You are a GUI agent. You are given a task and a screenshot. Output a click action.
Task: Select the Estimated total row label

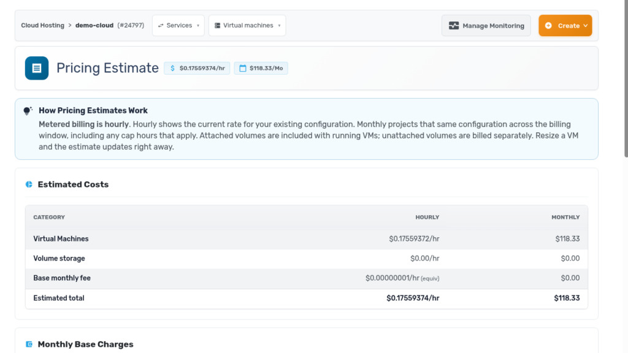click(x=59, y=298)
